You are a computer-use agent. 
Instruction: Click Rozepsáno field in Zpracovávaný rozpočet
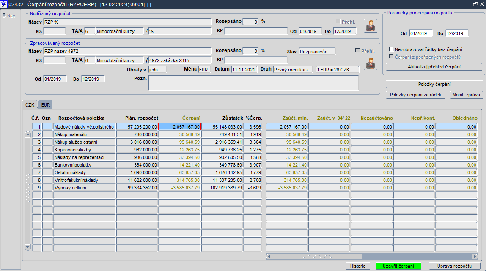(250, 51)
